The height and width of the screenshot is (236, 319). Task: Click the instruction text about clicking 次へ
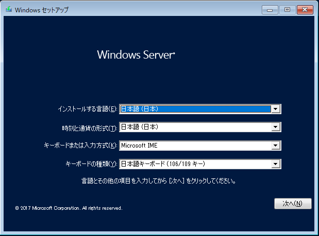click(159, 180)
